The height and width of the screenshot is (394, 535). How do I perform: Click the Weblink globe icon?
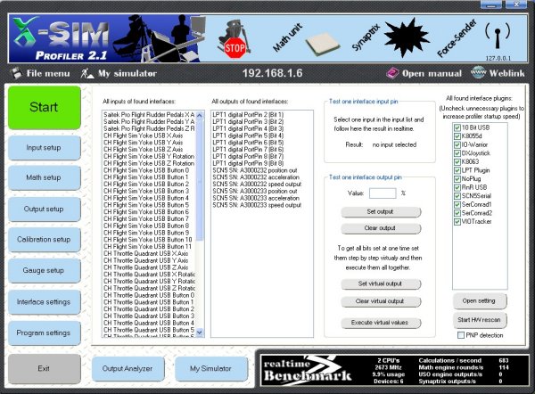tap(478, 73)
